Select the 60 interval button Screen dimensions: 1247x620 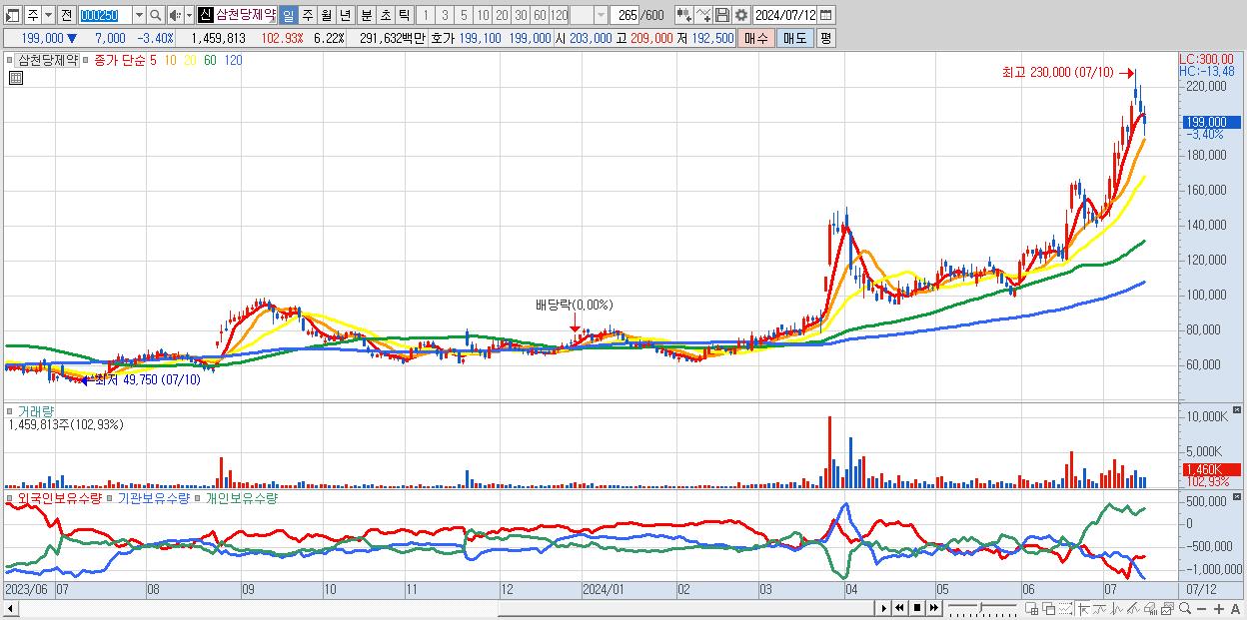coord(540,15)
